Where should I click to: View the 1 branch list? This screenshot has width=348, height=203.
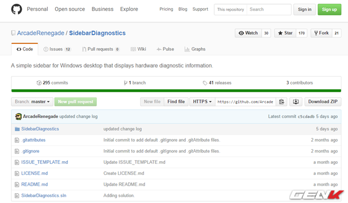(135, 83)
